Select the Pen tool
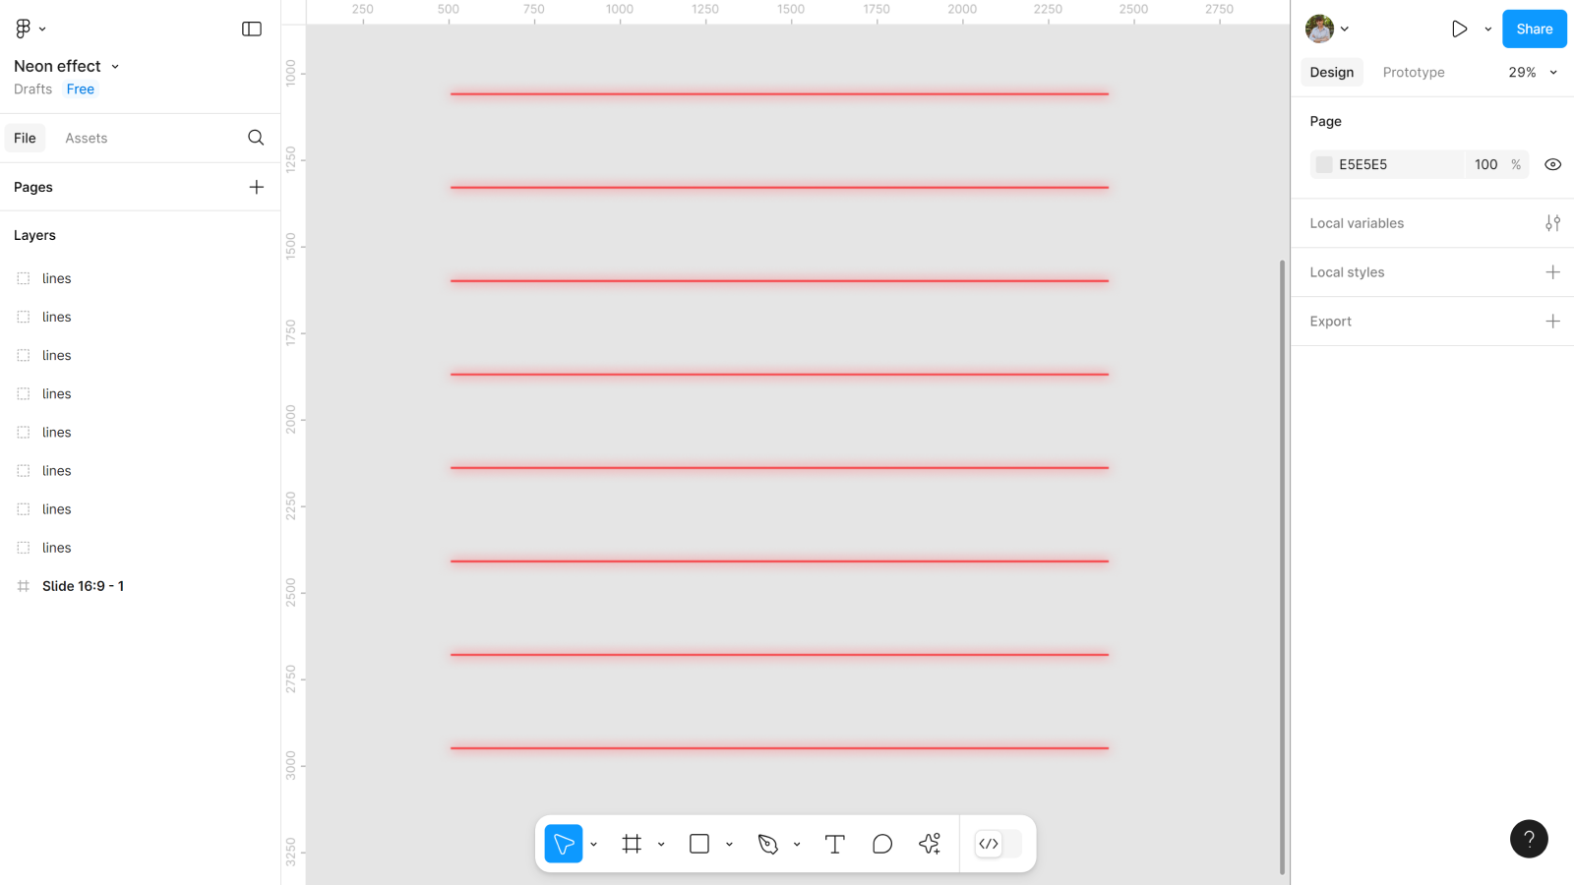 pos(767,844)
